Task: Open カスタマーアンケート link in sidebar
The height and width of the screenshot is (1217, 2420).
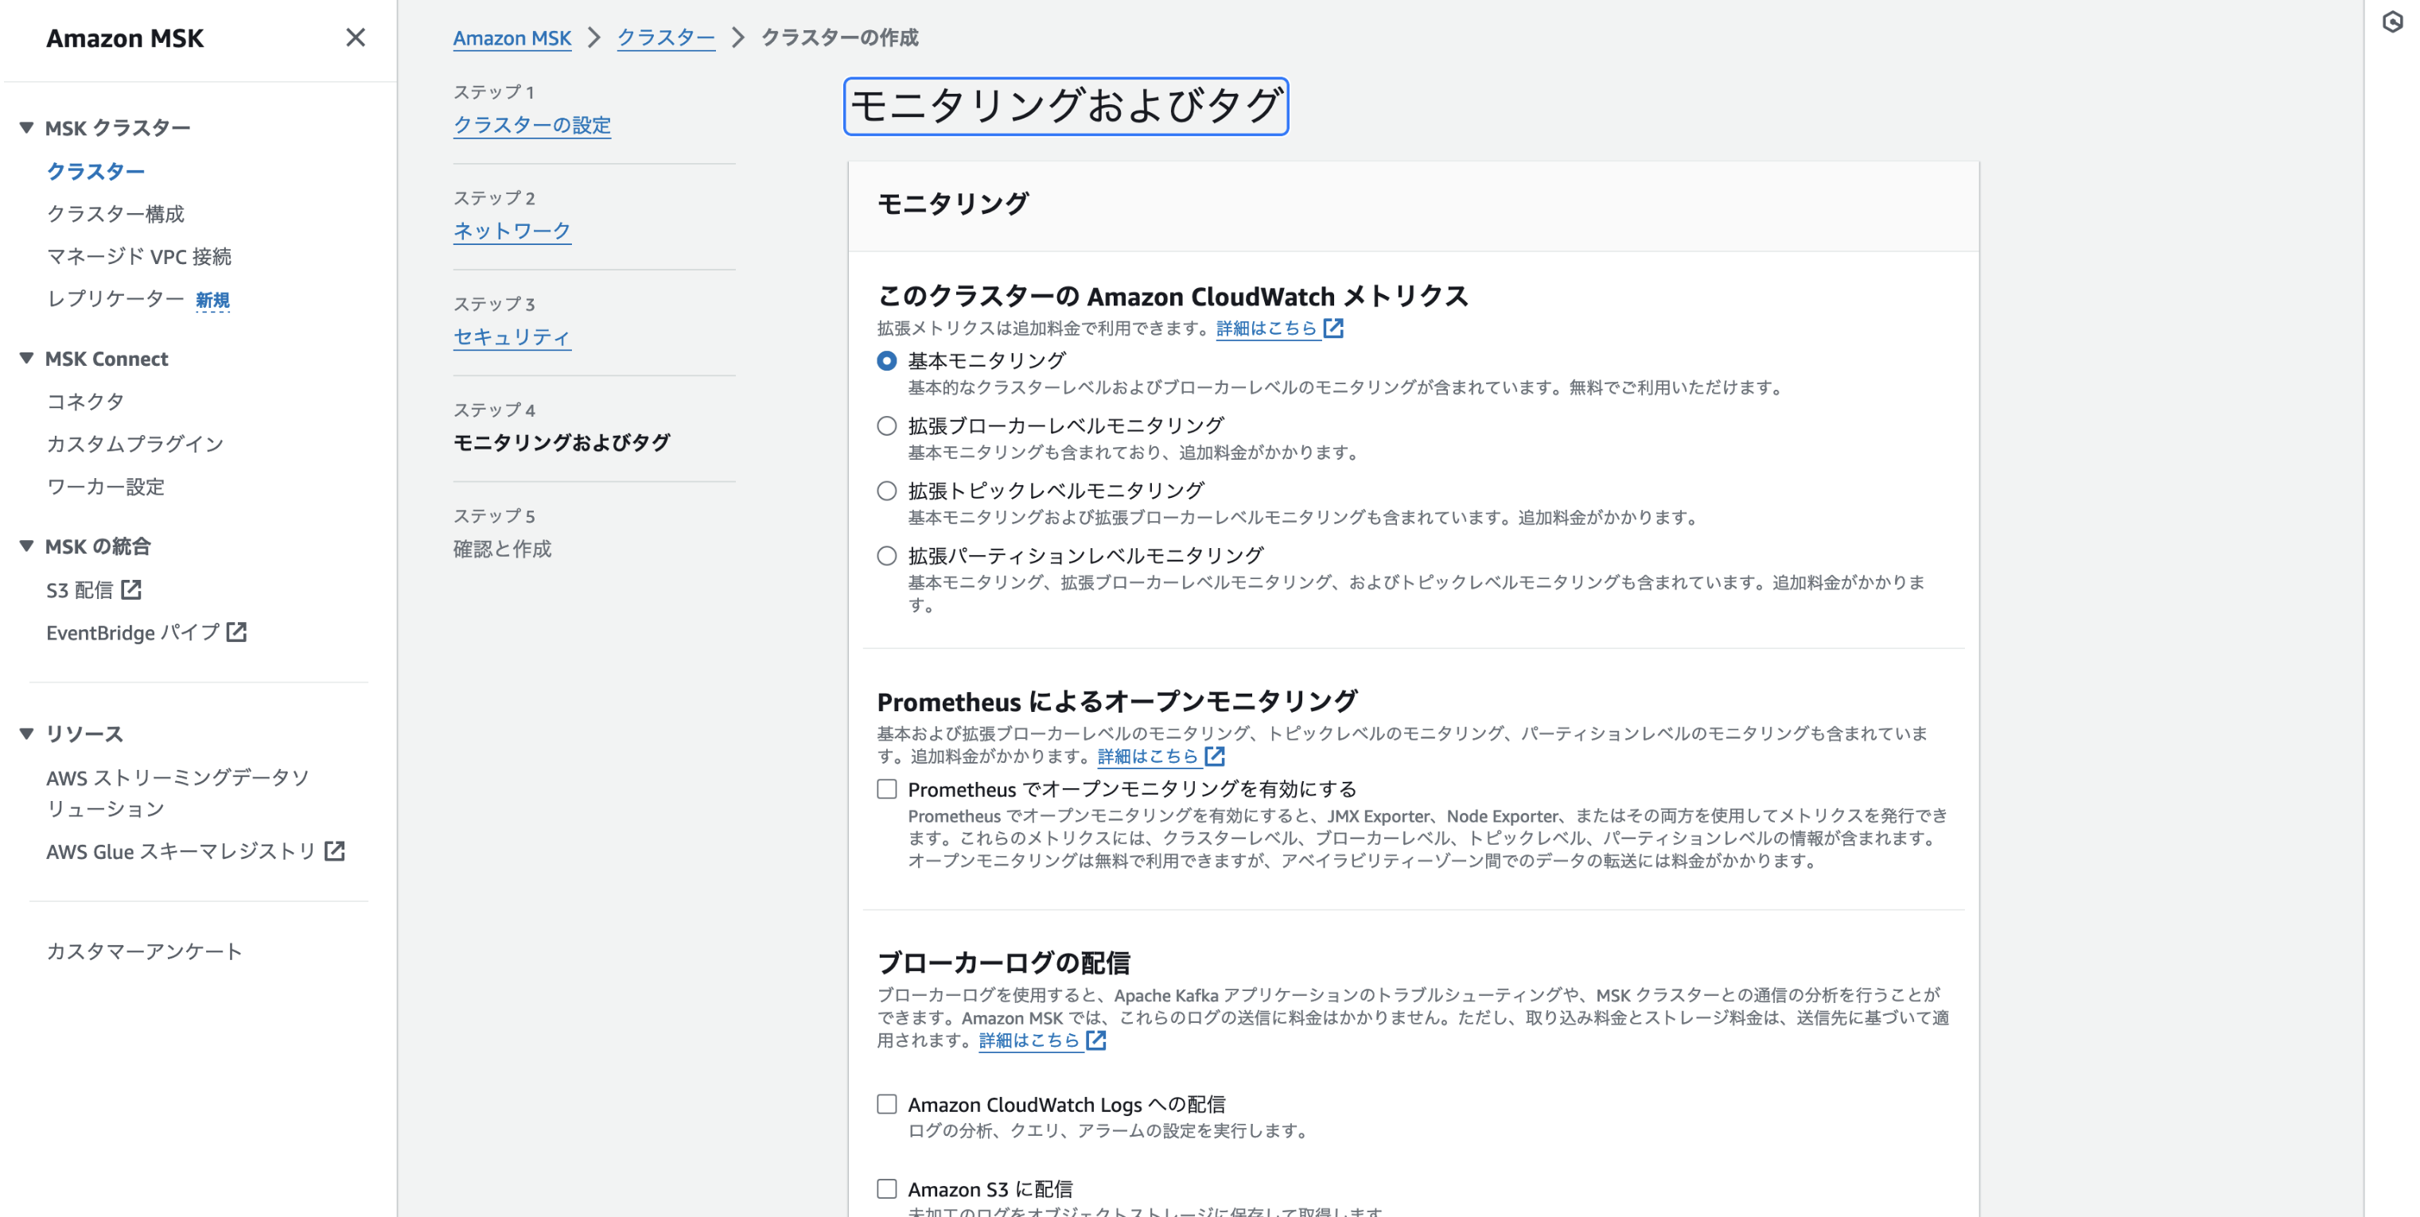Action: click(x=145, y=951)
